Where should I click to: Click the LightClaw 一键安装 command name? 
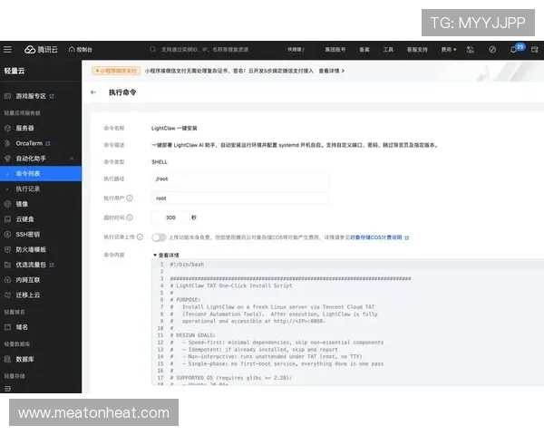click(x=174, y=129)
